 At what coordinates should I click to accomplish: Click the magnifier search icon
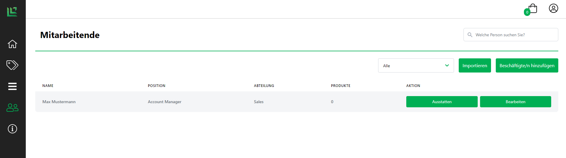pos(470,35)
